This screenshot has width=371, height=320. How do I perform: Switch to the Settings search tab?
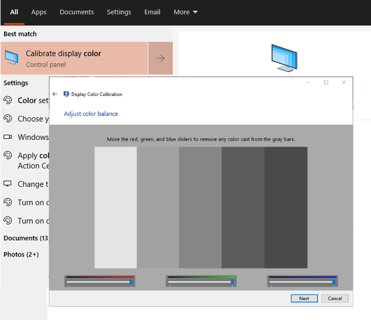(119, 12)
